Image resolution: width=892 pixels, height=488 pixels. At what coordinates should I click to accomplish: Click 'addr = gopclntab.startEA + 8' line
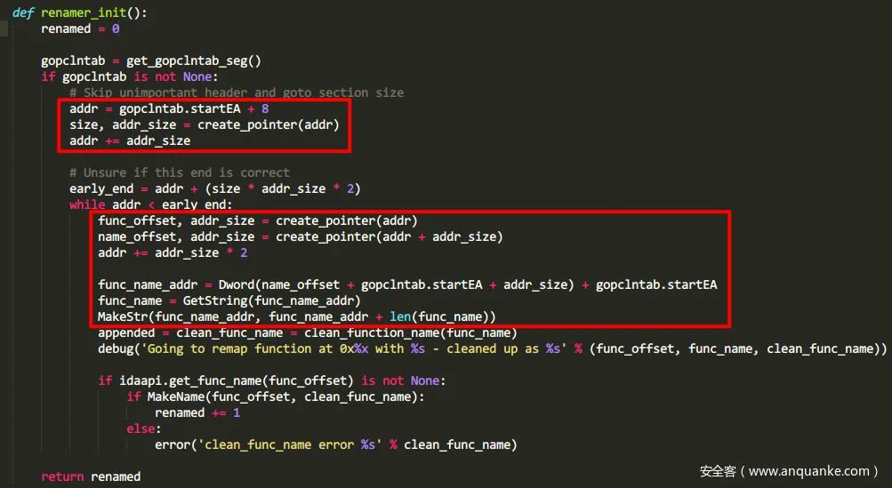(x=169, y=108)
